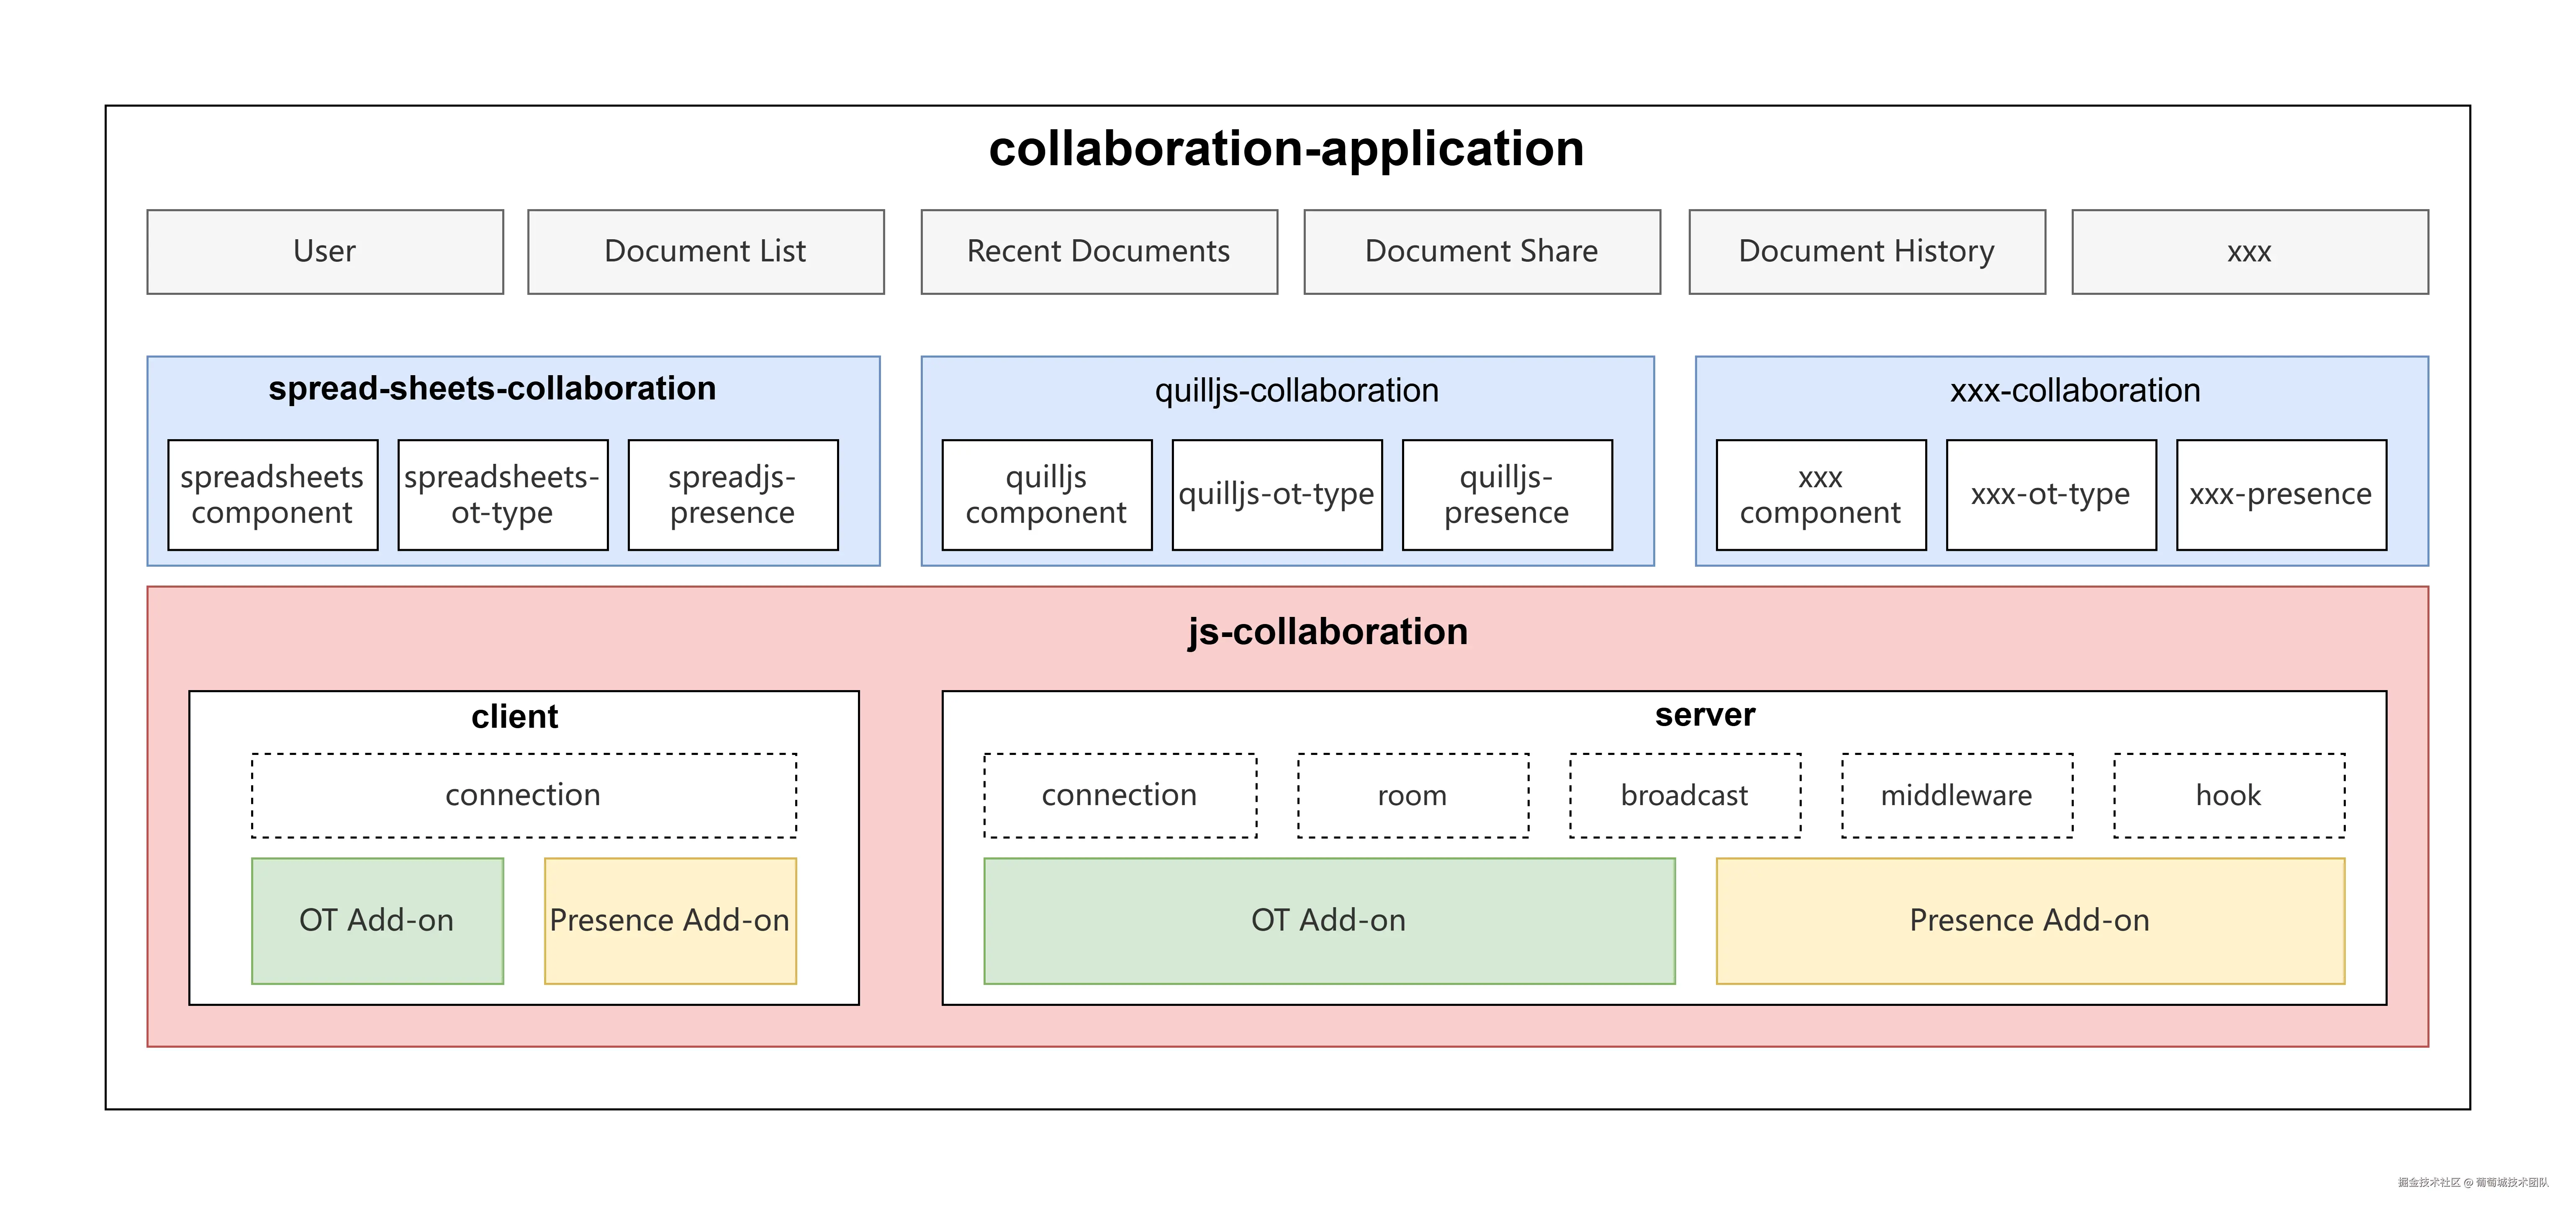Click the xxx-ot-type box

tap(2051, 495)
